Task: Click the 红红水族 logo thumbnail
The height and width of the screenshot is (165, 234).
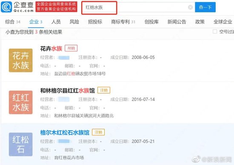Action: pyautogui.click(x=21, y=102)
